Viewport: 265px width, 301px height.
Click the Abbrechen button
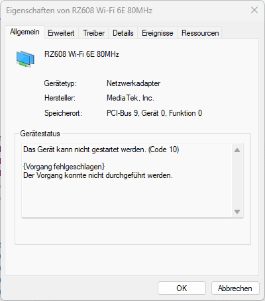(235, 288)
